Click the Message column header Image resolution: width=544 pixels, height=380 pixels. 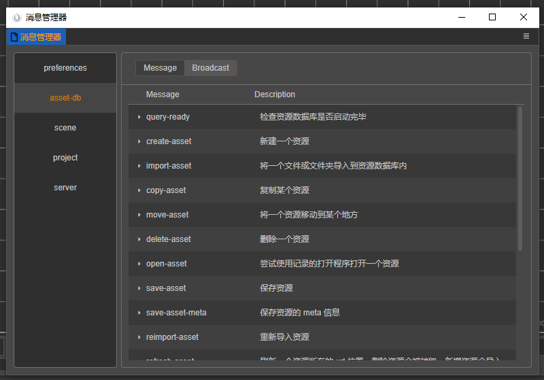(x=163, y=94)
